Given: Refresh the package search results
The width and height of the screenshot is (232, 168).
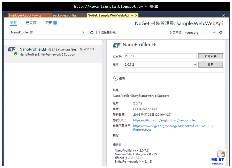Looking at the screenshot, I should click(x=92, y=32).
